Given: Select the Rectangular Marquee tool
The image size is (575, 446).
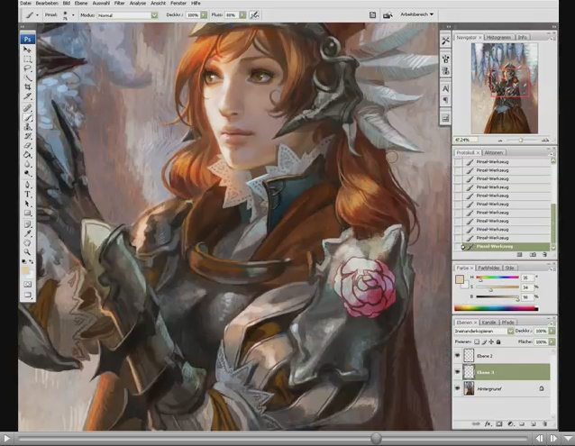Looking at the screenshot, I should click(27, 59).
